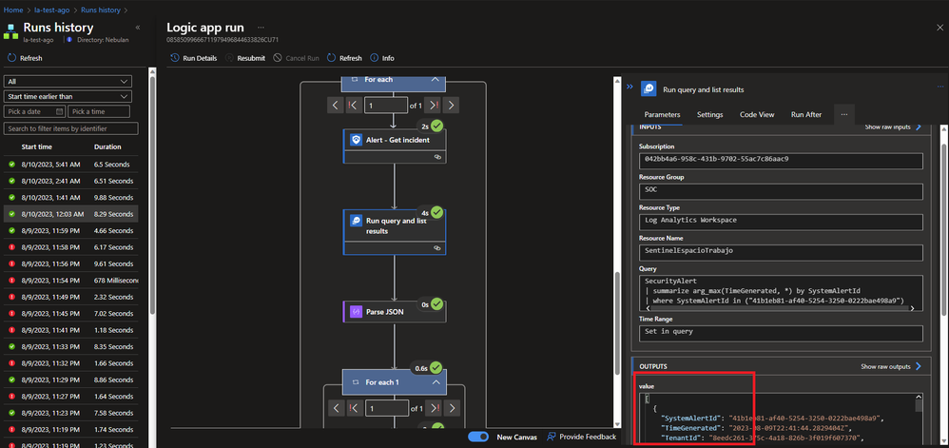The image size is (949, 448).
Task: Click the Pick a time field
Action: click(x=99, y=111)
